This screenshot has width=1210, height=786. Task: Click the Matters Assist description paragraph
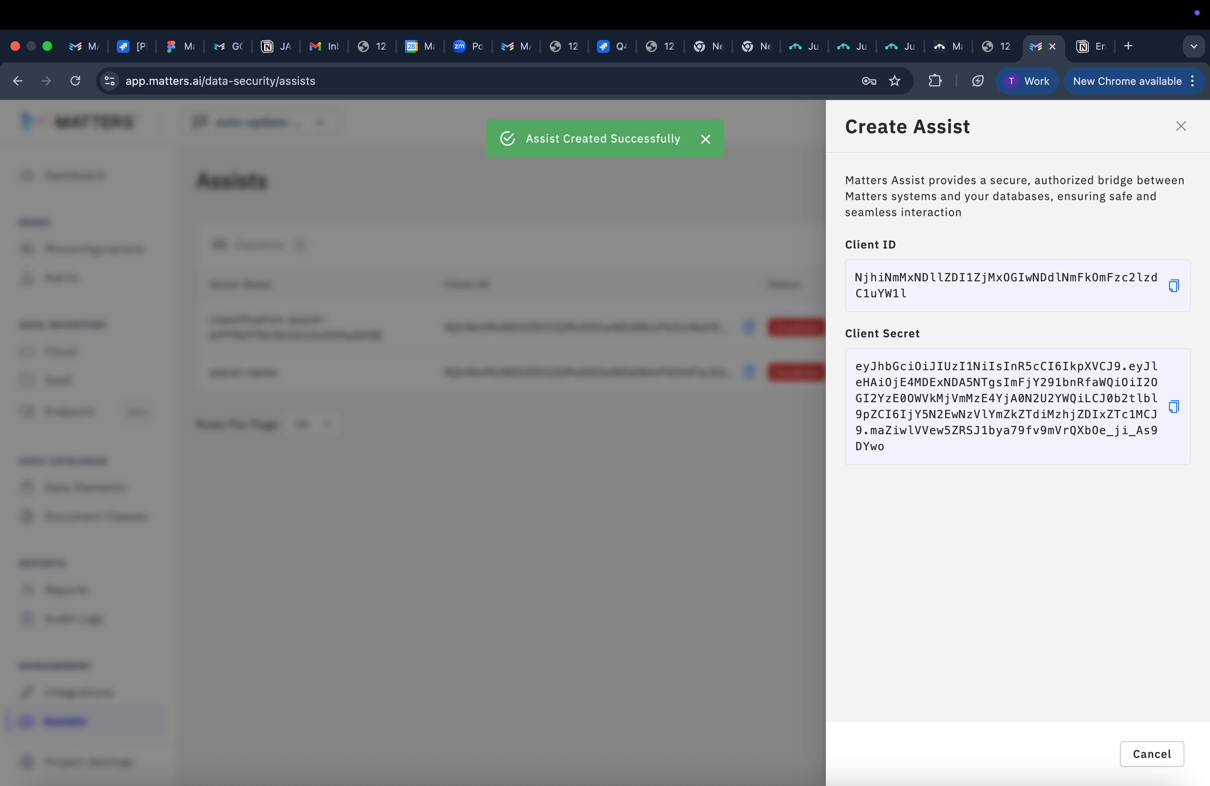[1015, 196]
